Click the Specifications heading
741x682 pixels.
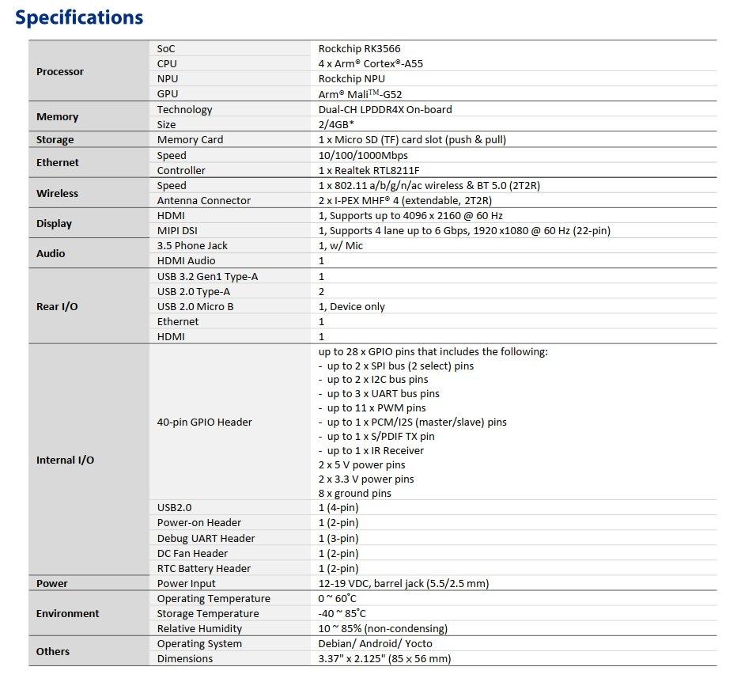point(79,17)
